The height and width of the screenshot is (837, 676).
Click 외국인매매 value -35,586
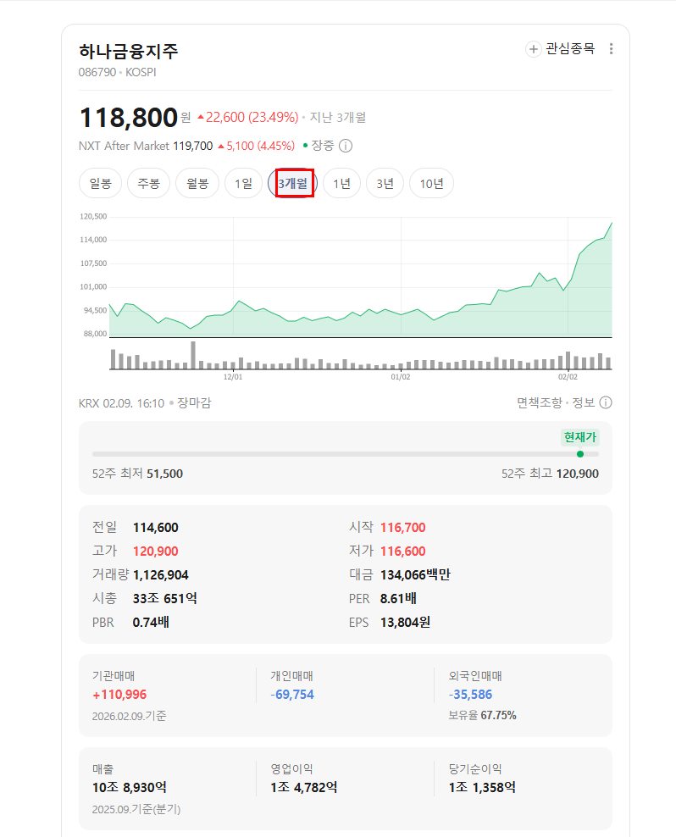pyautogui.click(x=470, y=695)
